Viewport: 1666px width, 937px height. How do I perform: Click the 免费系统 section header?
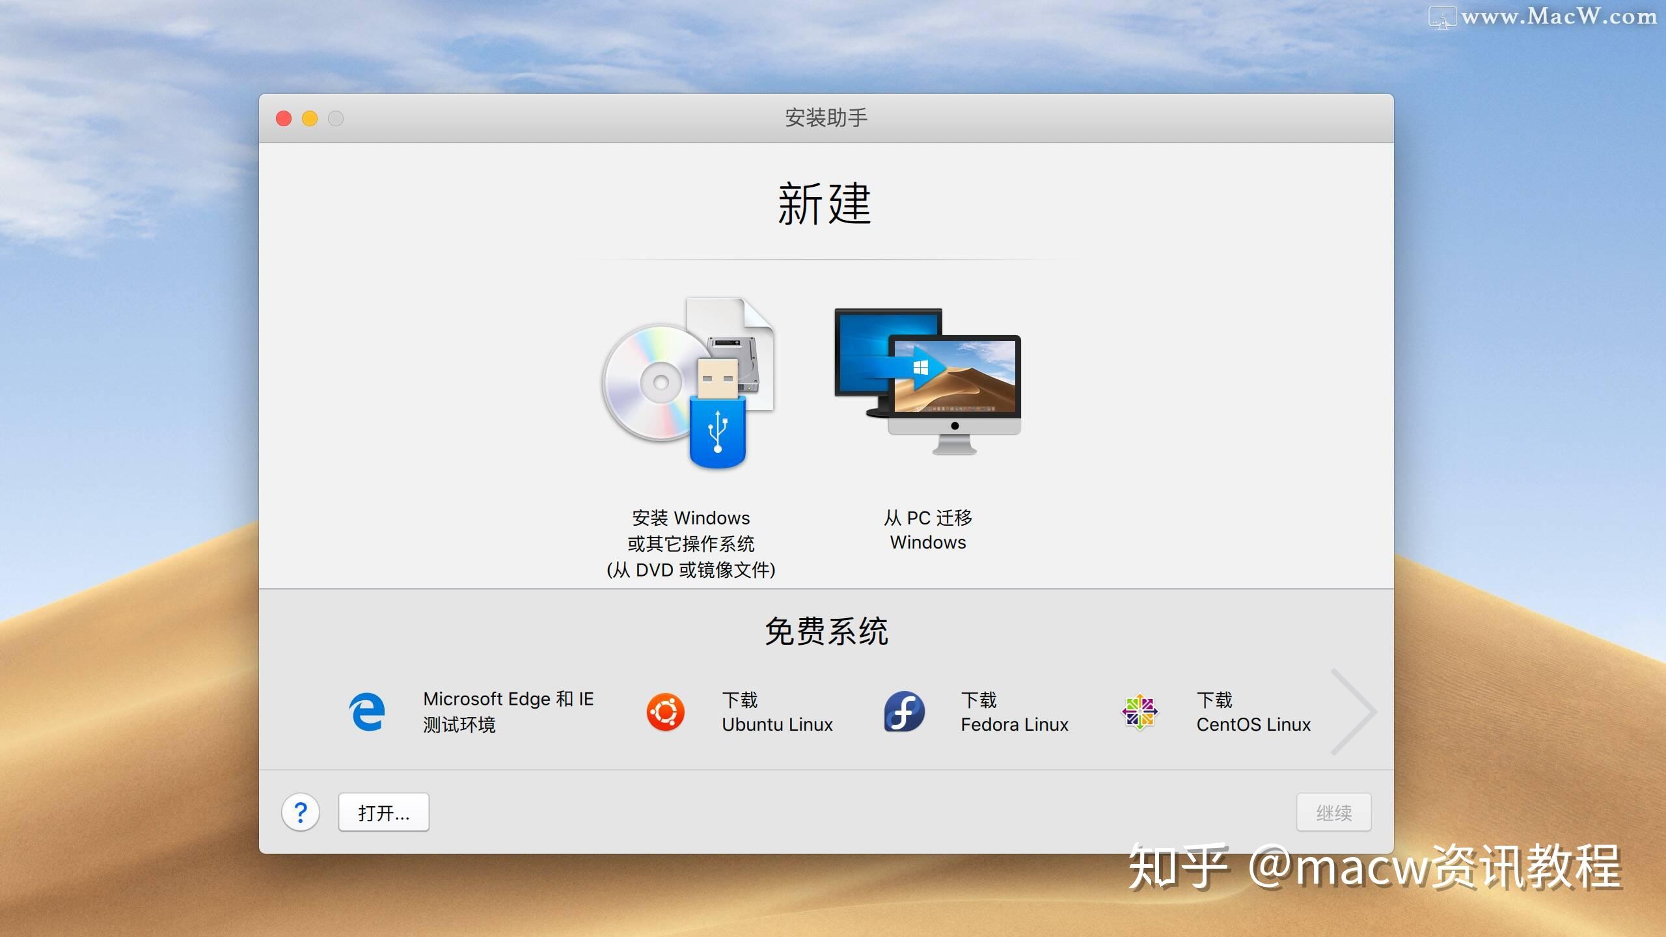point(827,630)
